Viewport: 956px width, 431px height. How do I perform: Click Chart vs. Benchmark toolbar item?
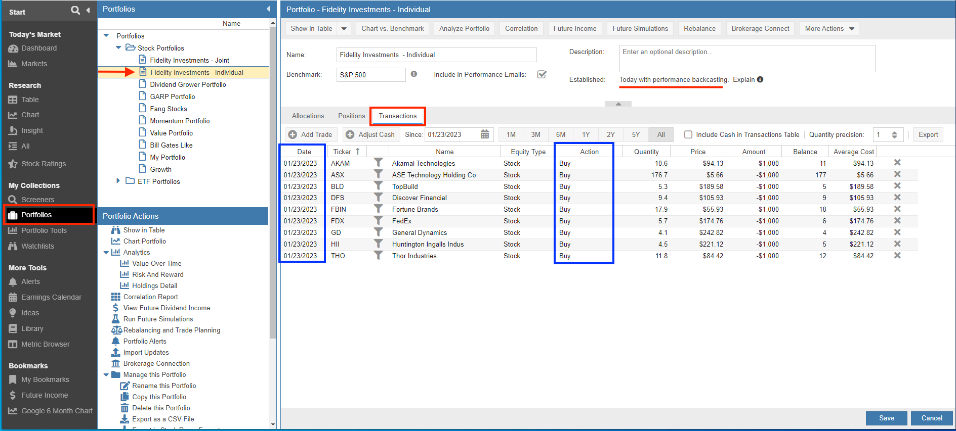coord(393,29)
